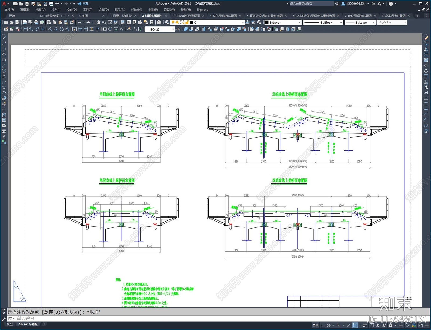Toggle Ortho mode in status bar
The height and width of the screenshot is (330, 431).
pos(323,325)
